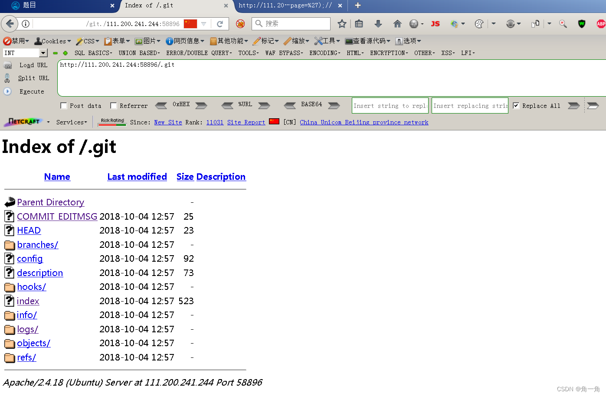
Task: Open the Netcraft Services dropdown
Action: click(72, 122)
